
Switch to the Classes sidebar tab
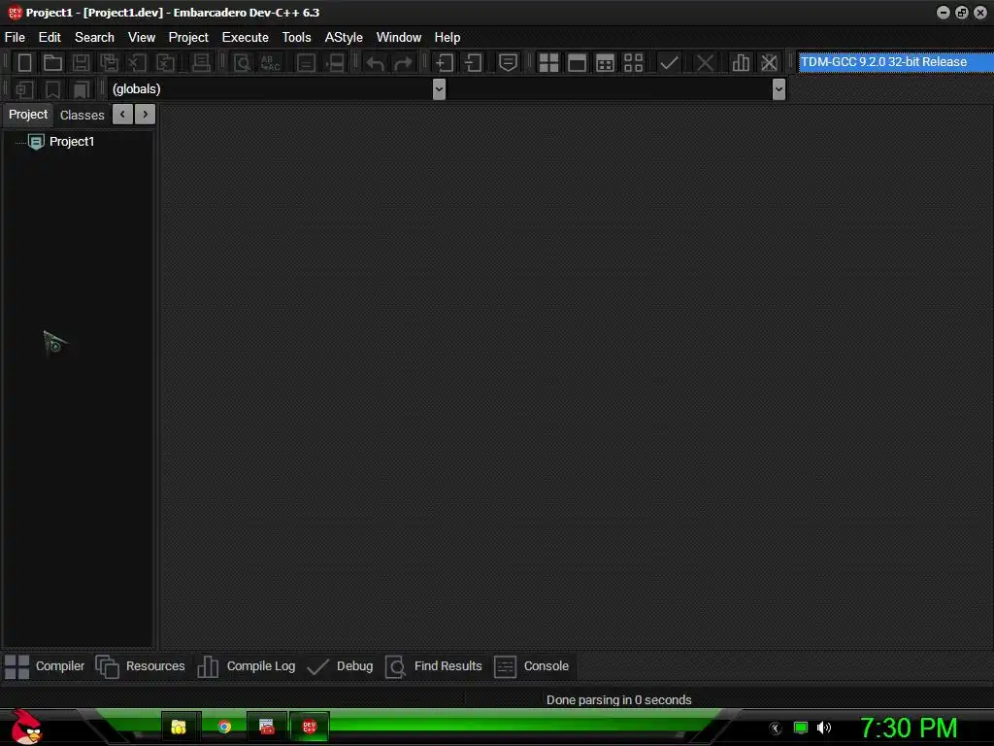tap(82, 115)
